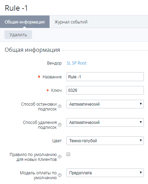
Task: Focus the Название field containing Rule -1
Action: [x=105, y=77]
